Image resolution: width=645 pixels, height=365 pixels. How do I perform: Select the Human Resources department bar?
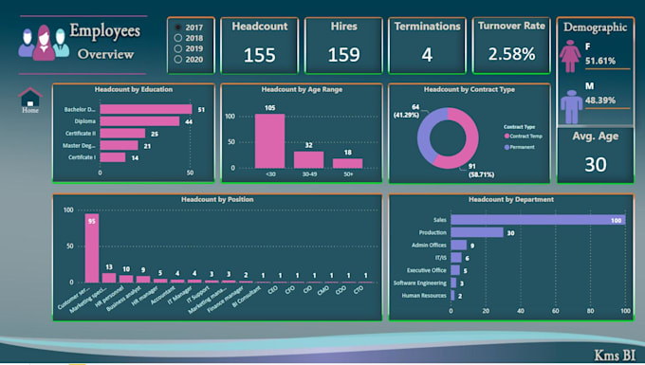point(452,296)
